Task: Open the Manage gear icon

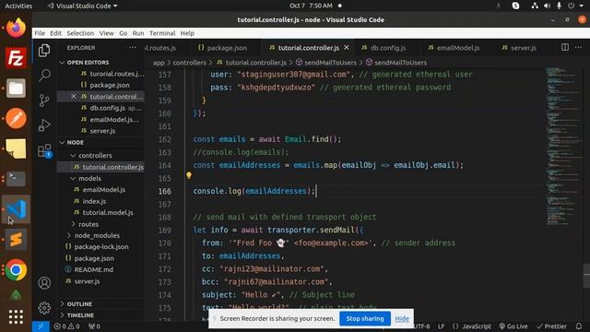Action: 44,308
